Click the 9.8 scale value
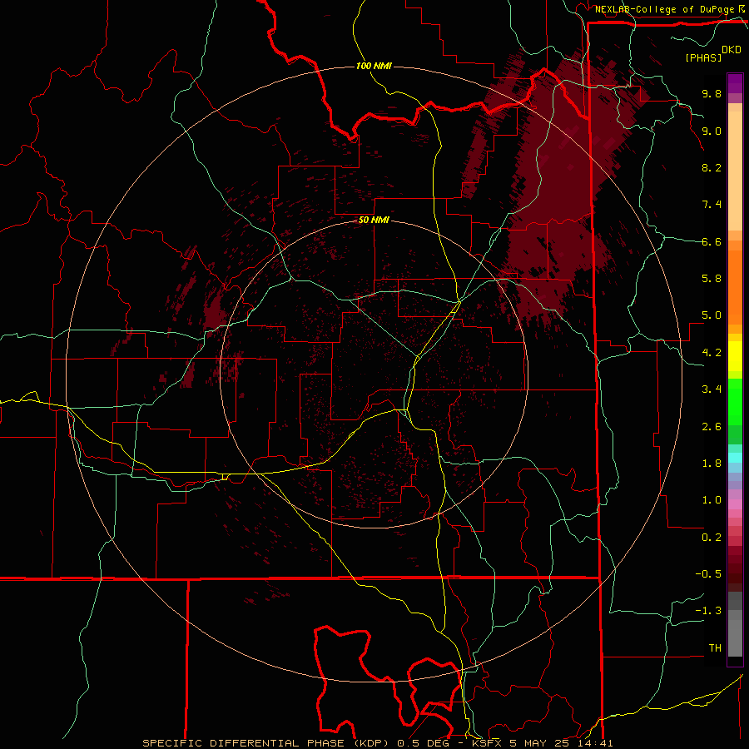This screenshot has width=749, height=749. click(x=712, y=93)
